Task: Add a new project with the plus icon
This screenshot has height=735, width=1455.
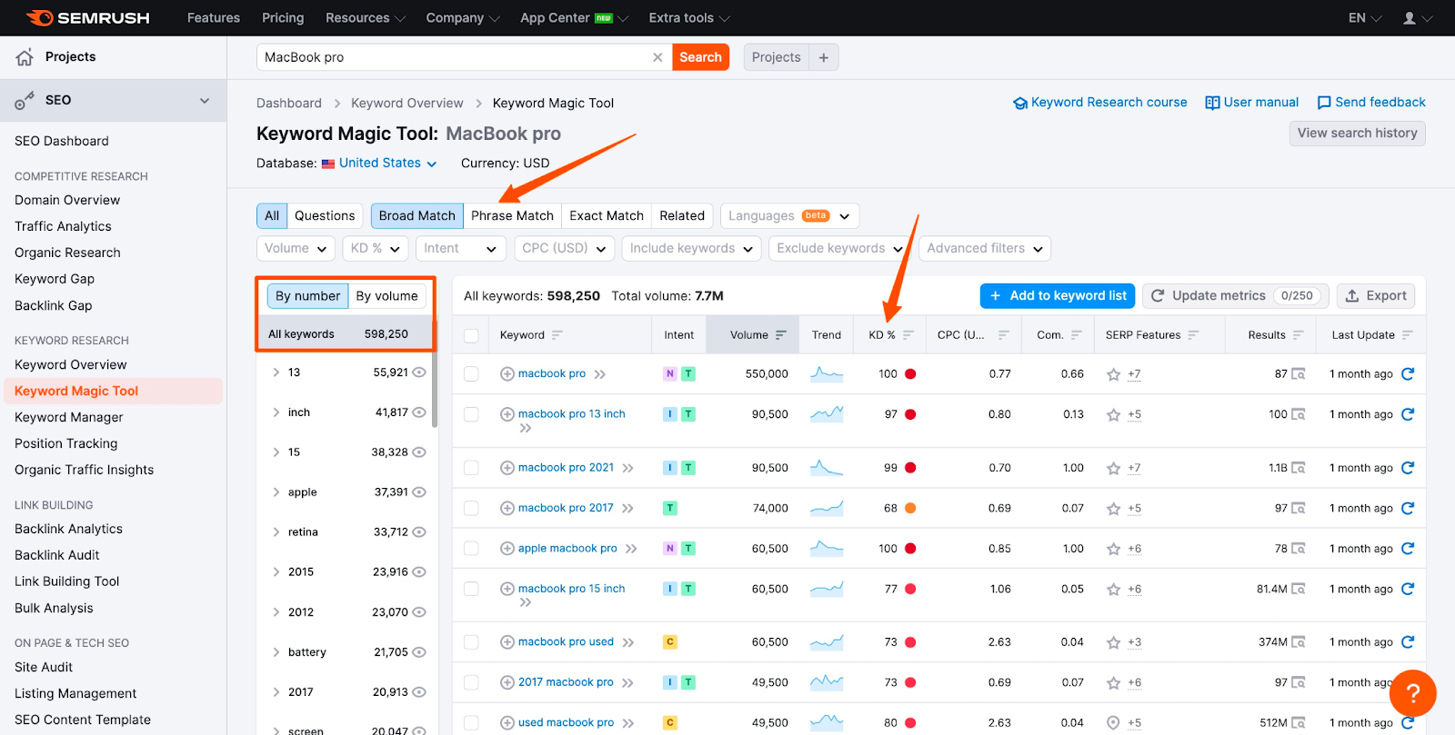Action: (x=824, y=57)
